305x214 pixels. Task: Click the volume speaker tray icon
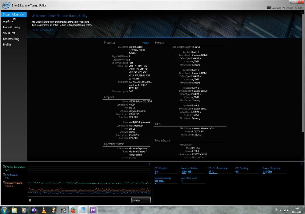[x=288, y=210]
